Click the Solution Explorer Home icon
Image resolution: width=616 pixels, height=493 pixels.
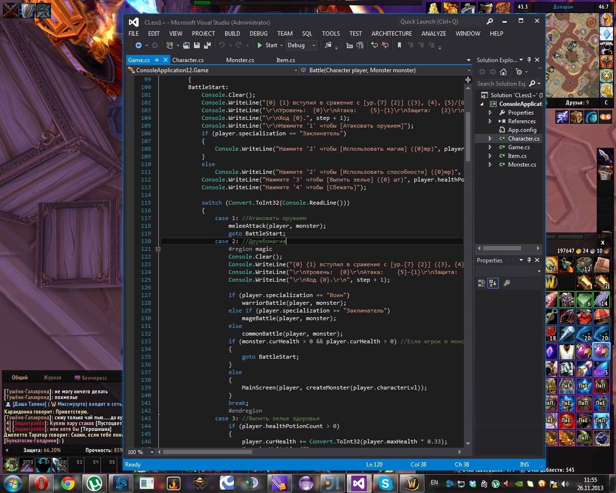[503, 72]
